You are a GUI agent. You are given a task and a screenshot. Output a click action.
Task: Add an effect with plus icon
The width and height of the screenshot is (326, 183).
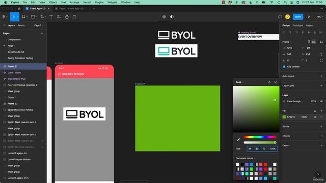(321, 136)
